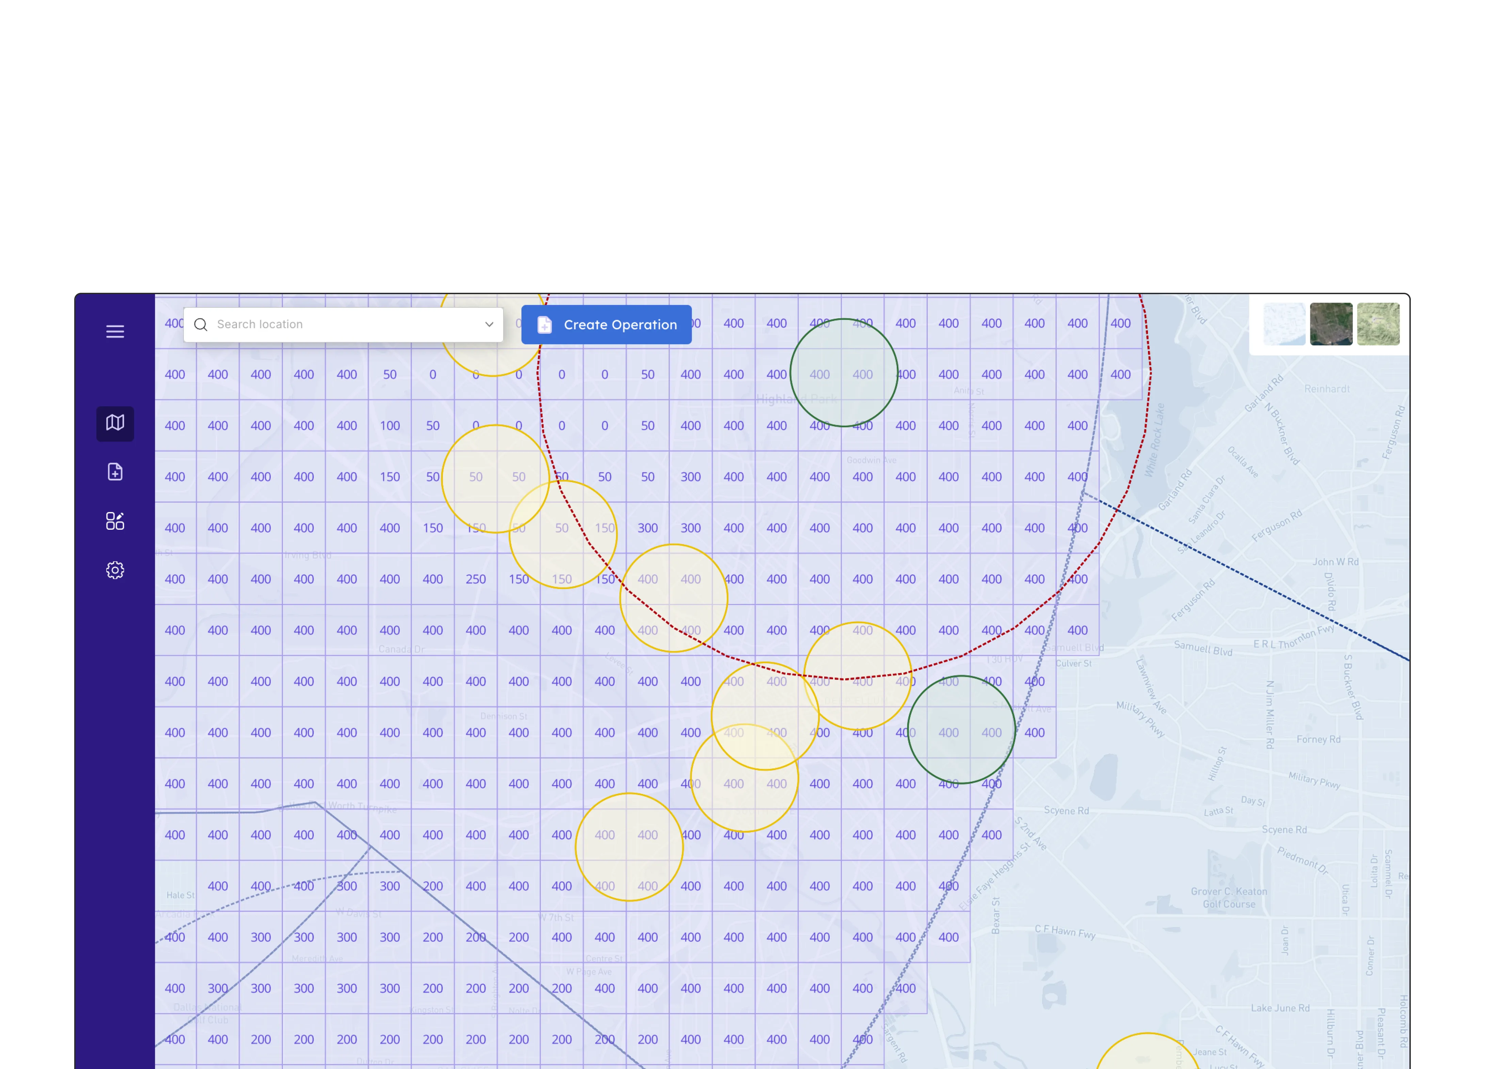Switch to the light street basemap thumbnail

point(1284,324)
